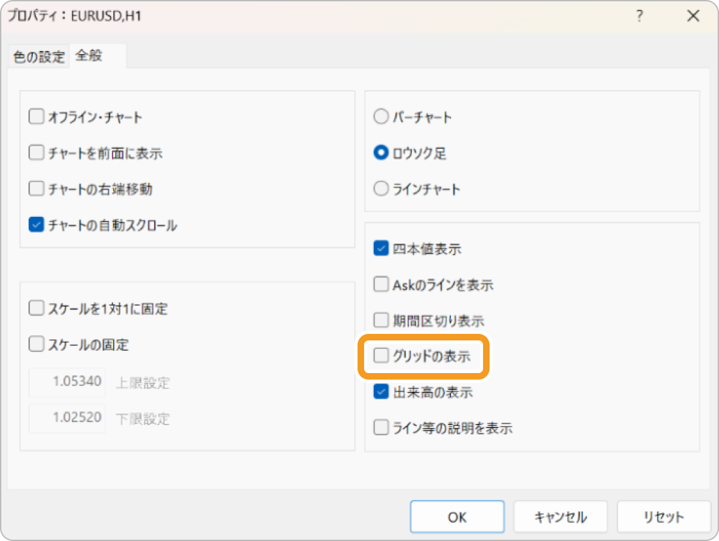Click the 下限設定 field showing 1.02520
The width and height of the screenshot is (719, 541).
pos(67,418)
